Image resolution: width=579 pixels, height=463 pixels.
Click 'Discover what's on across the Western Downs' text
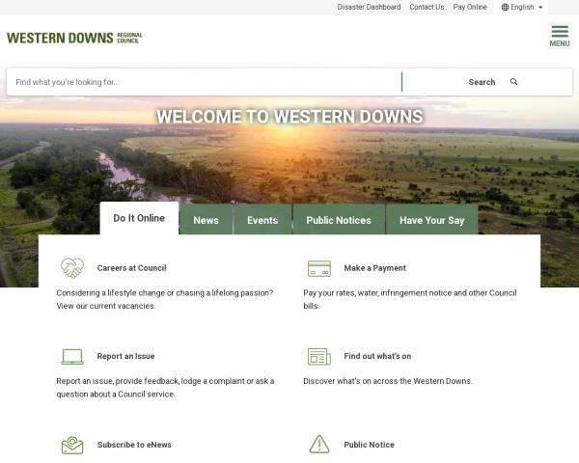[388, 381]
